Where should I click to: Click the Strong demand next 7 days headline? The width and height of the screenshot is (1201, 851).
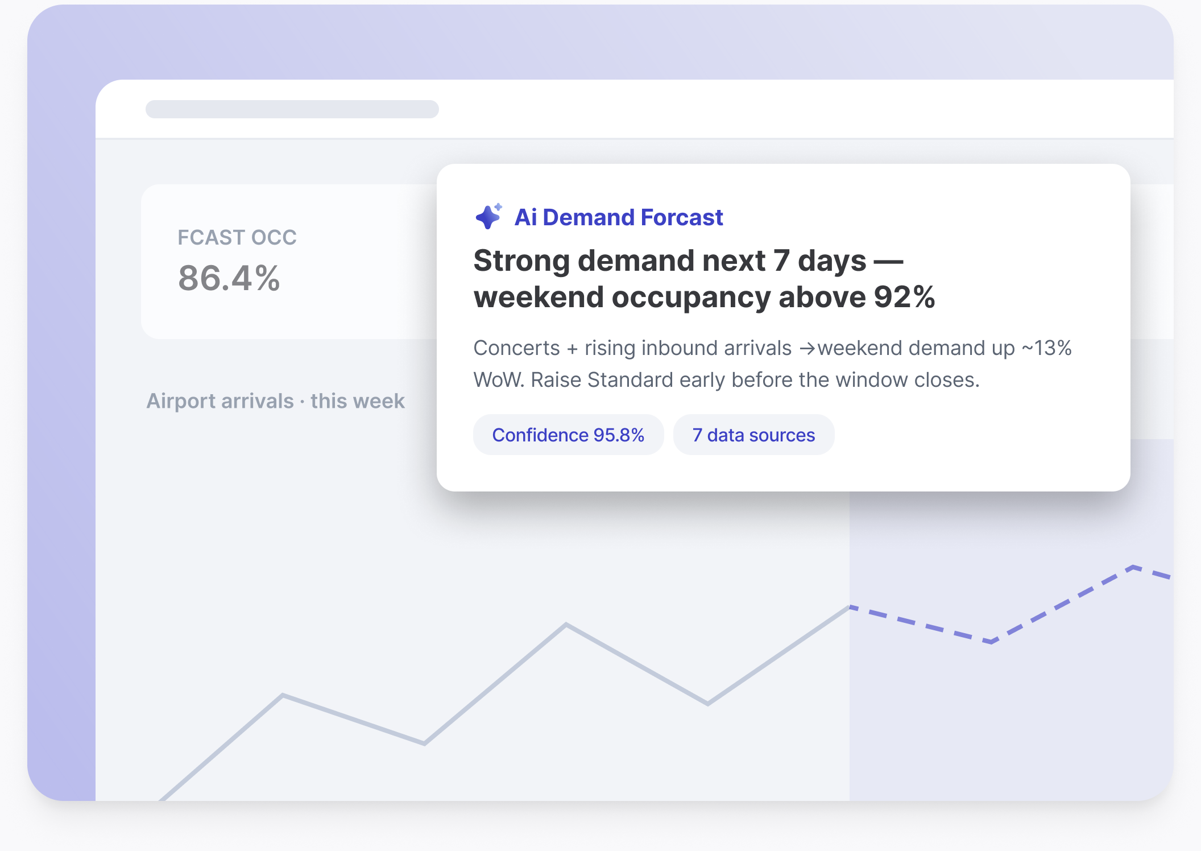[x=689, y=261]
